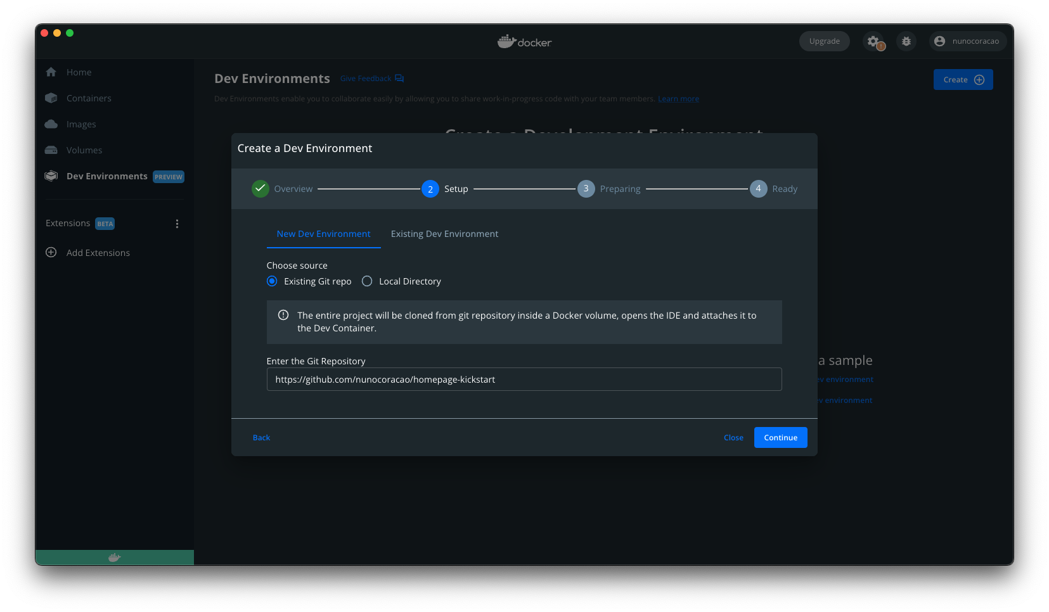Click the settings gear icon

pyautogui.click(x=873, y=41)
